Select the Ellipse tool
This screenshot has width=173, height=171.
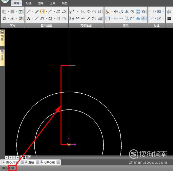(x=88, y=12)
